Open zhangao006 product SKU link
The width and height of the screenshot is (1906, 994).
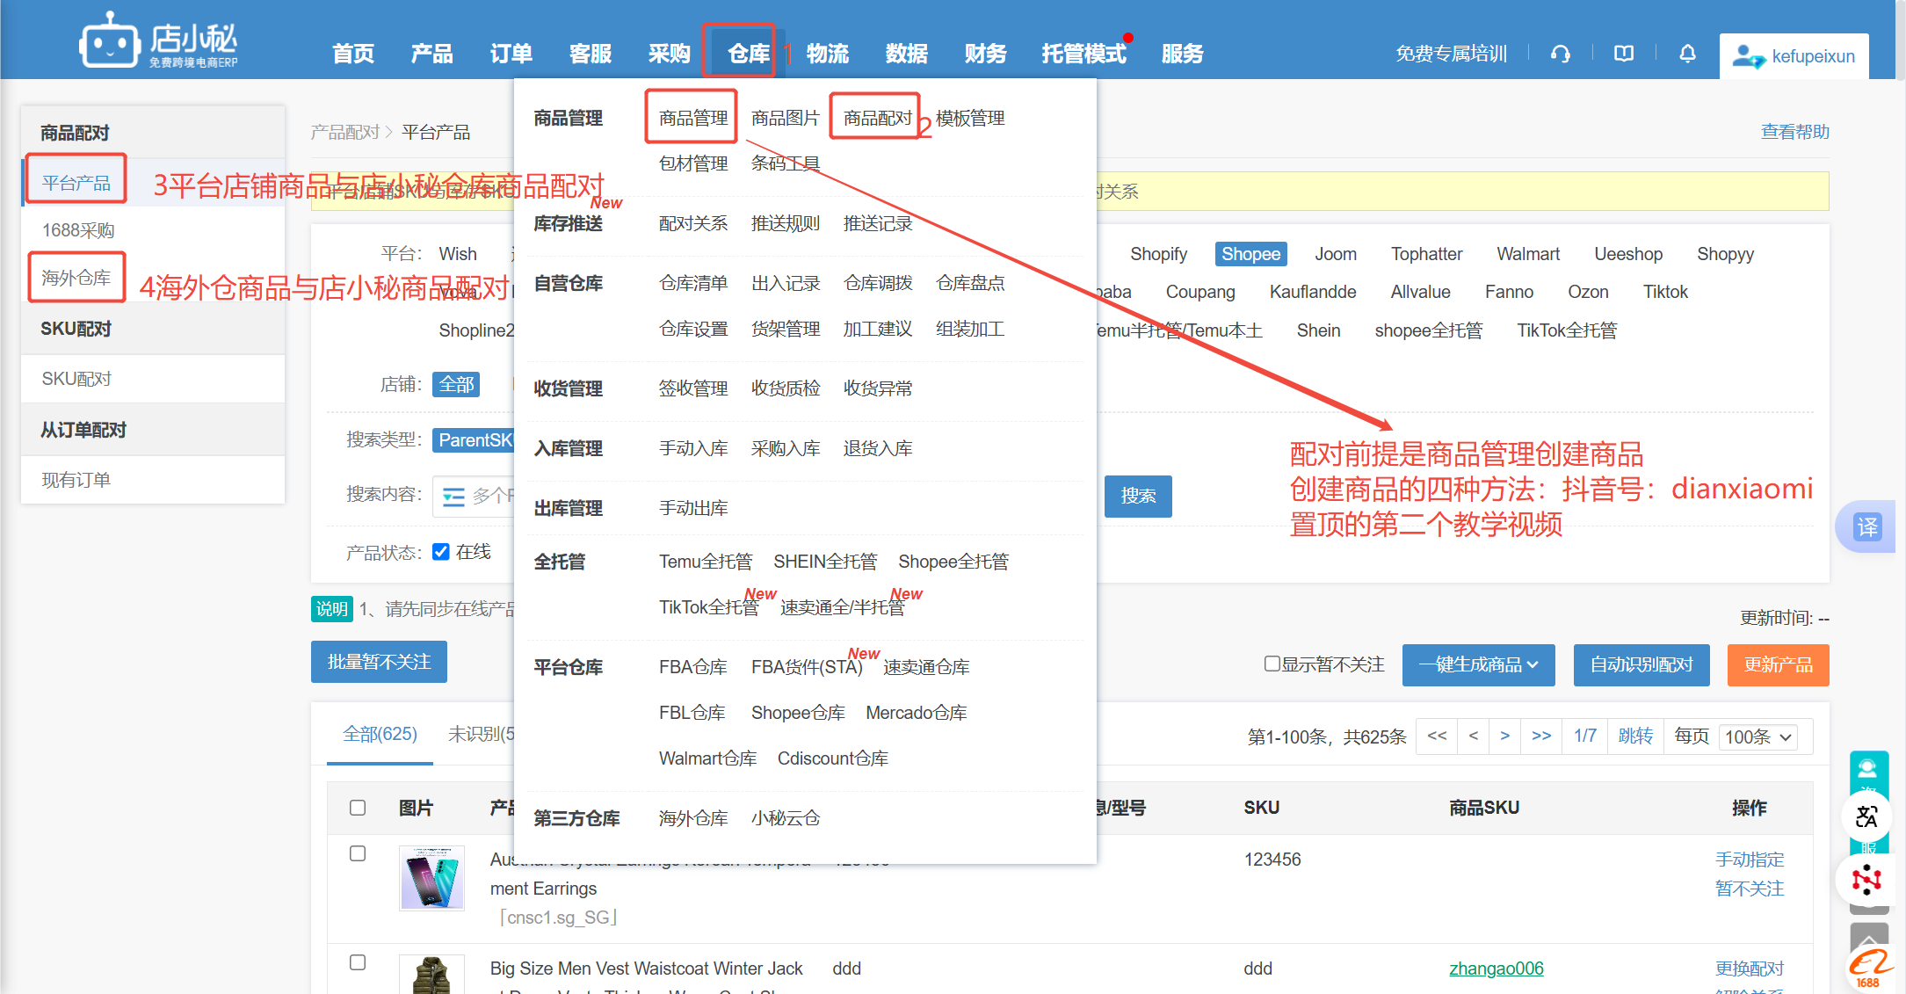click(x=1497, y=969)
